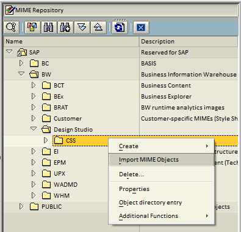The width and height of the screenshot is (241, 232).
Task: Click the SAP root folder icon
Action: tap(22, 53)
